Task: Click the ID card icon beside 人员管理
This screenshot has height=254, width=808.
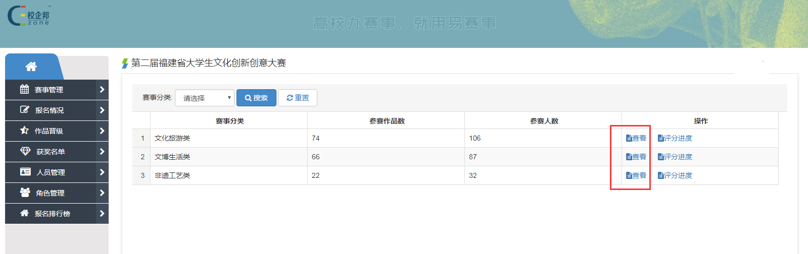Action: coord(25,172)
